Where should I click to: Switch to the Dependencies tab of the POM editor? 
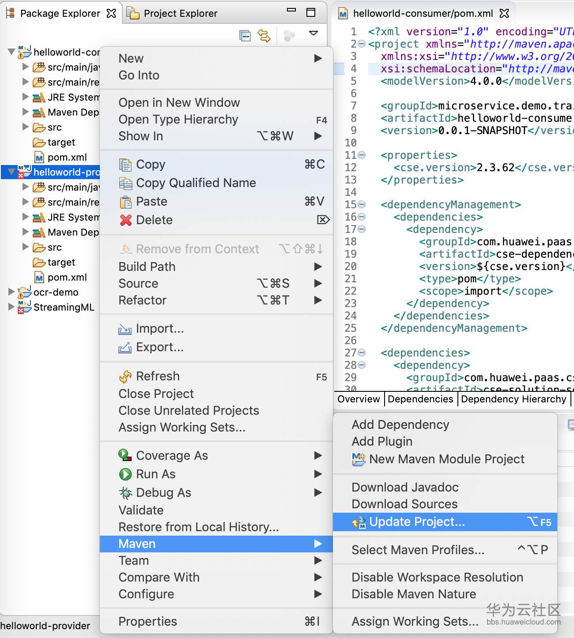tap(420, 399)
